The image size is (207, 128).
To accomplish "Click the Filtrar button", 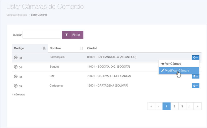I will [x=73, y=35].
